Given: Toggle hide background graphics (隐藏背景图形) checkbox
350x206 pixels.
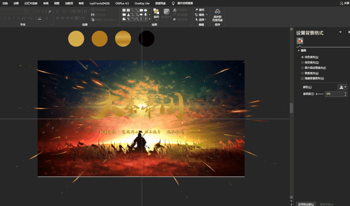Looking at the screenshot, I should [x=302, y=78].
